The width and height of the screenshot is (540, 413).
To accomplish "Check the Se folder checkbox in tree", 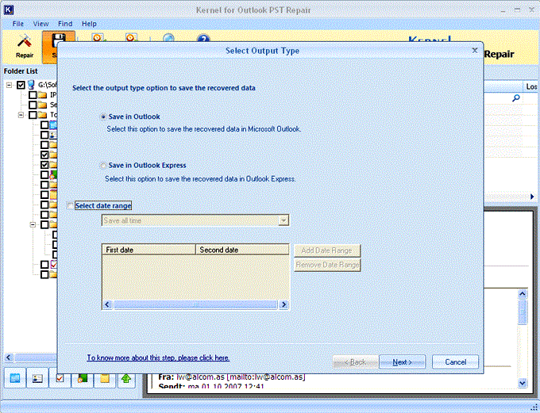I will point(33,105).
